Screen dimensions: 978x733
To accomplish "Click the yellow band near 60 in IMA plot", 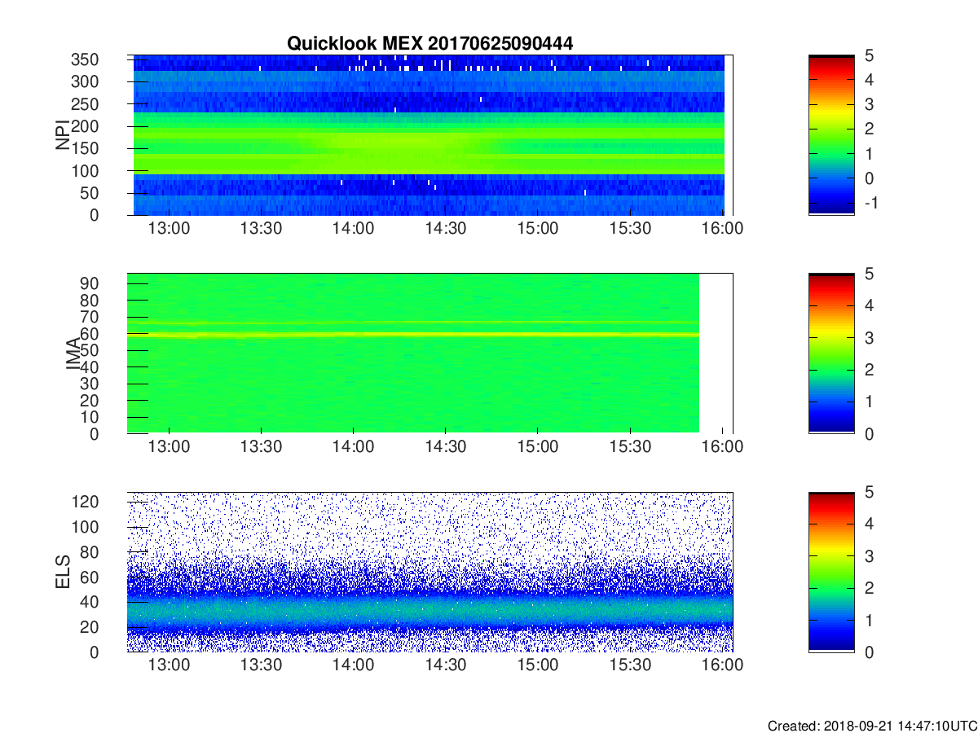I will coord(413,334).
